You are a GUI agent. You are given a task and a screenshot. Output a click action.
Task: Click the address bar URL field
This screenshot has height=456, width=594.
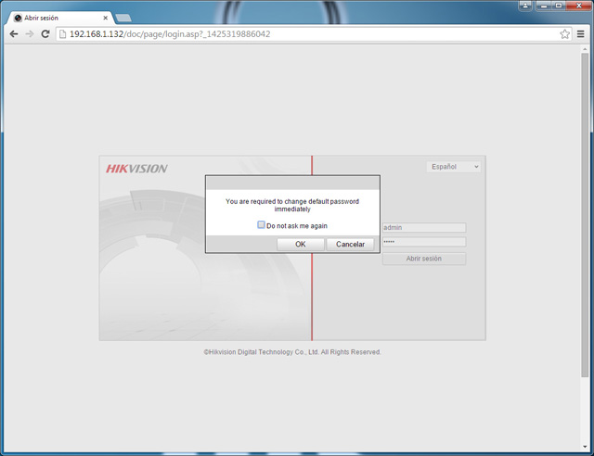[314, 34]
